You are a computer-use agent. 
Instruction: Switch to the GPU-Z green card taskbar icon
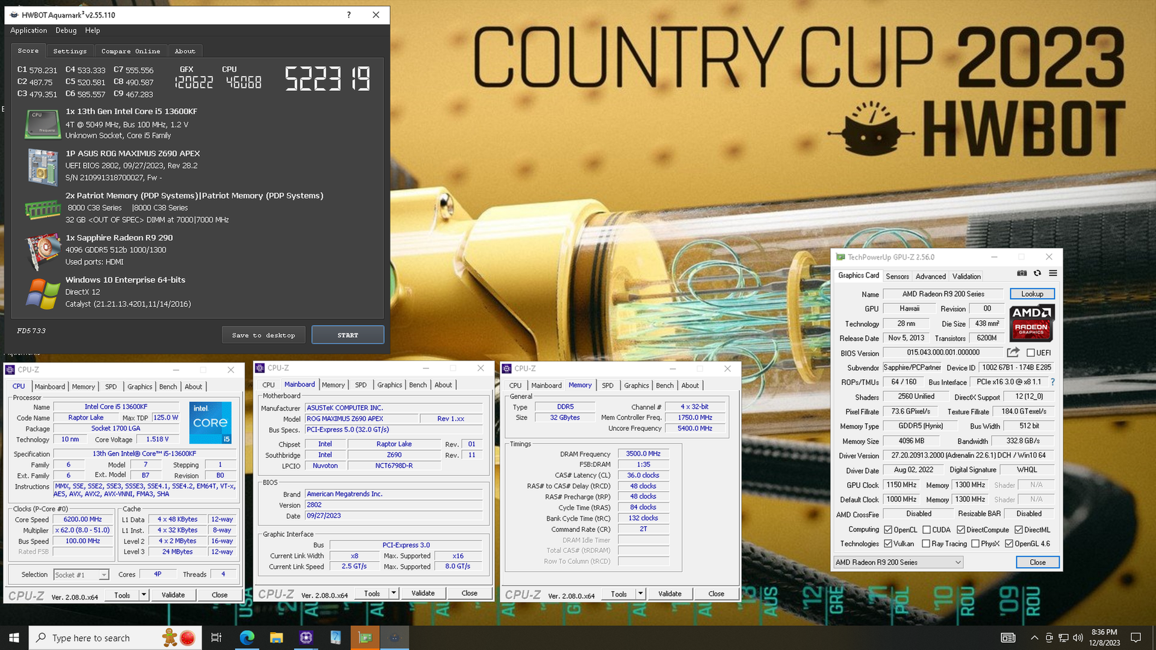365,637
